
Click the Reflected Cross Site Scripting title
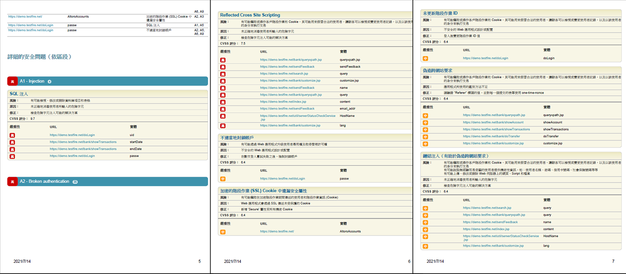(250, 15)
